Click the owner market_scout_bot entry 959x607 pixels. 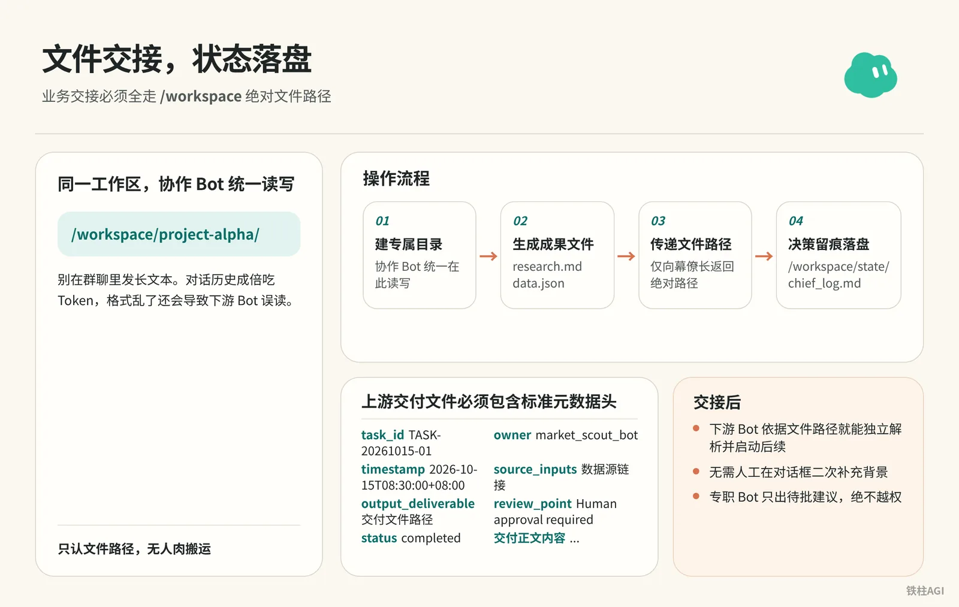click(x=566, y=434)
